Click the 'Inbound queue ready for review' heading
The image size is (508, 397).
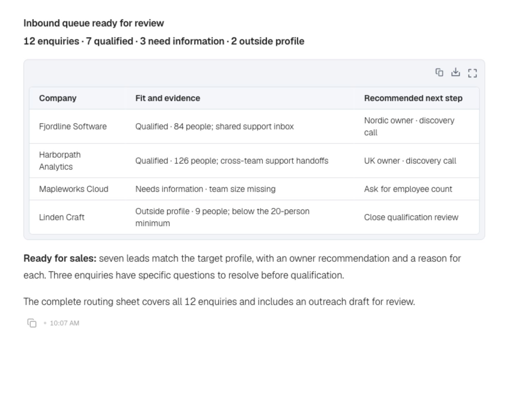(x=94, y=23)
